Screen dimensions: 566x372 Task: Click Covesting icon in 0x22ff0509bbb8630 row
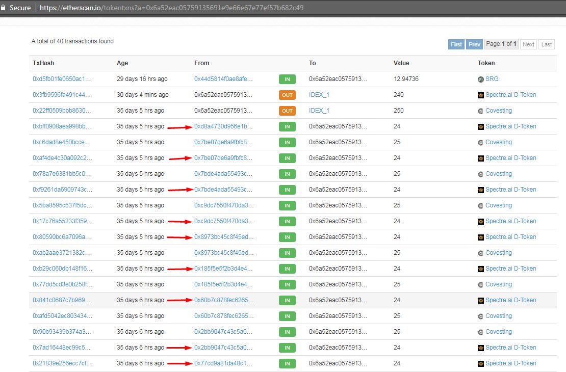pyautogui.click(x=480, y=111)
